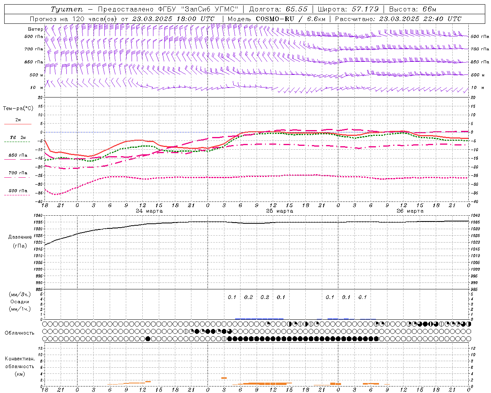Select the "(мм/1ч.)" precipitation unit label
This screenshot has height=393, width=491.
coord(20,309)
